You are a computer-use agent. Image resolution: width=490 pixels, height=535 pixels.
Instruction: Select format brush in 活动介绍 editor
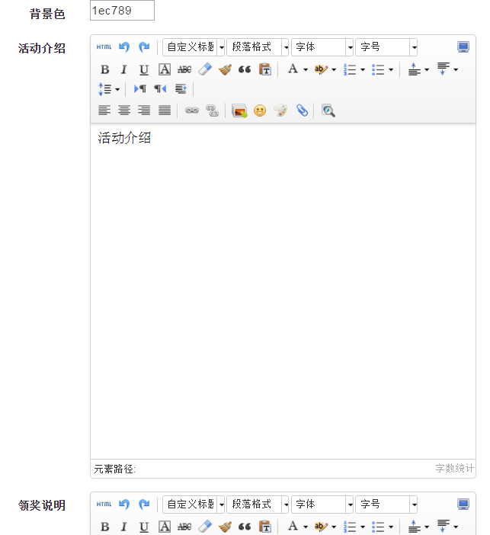pyautogui.click(x=225, y=69)
